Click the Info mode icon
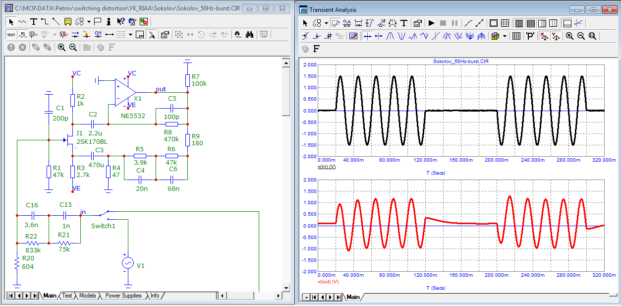 tap(109, 21)
